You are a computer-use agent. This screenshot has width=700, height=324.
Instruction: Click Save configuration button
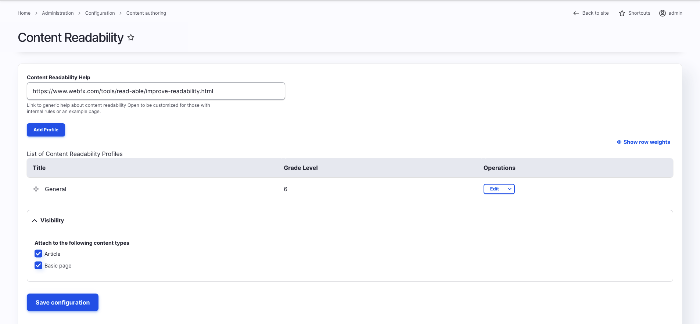[x=62, y=302]
